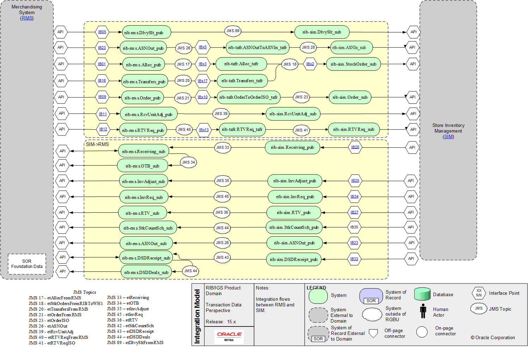Click the JMS 36 topic oval in diagram

click(222, 212)
